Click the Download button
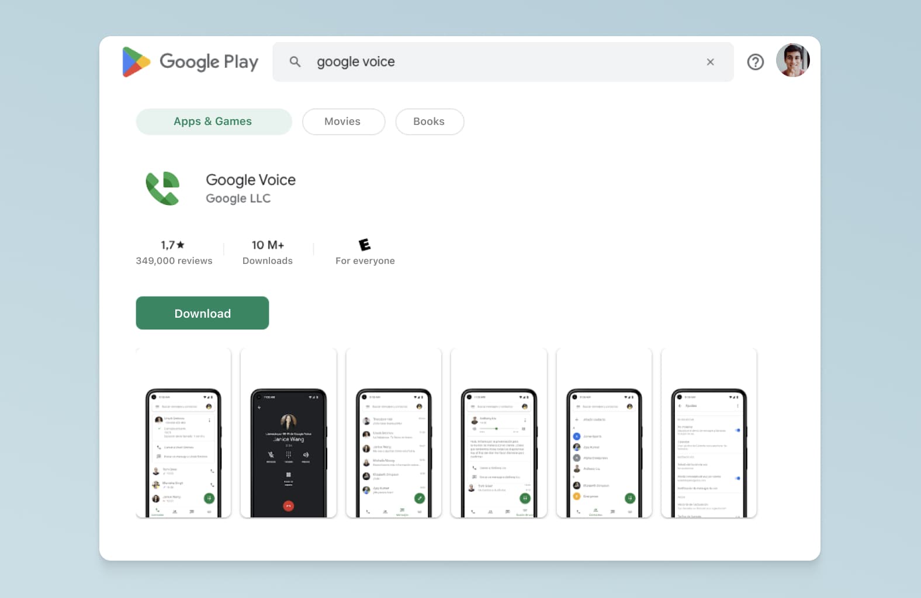This screenshot has height=598, width=921. coord(202,313)
